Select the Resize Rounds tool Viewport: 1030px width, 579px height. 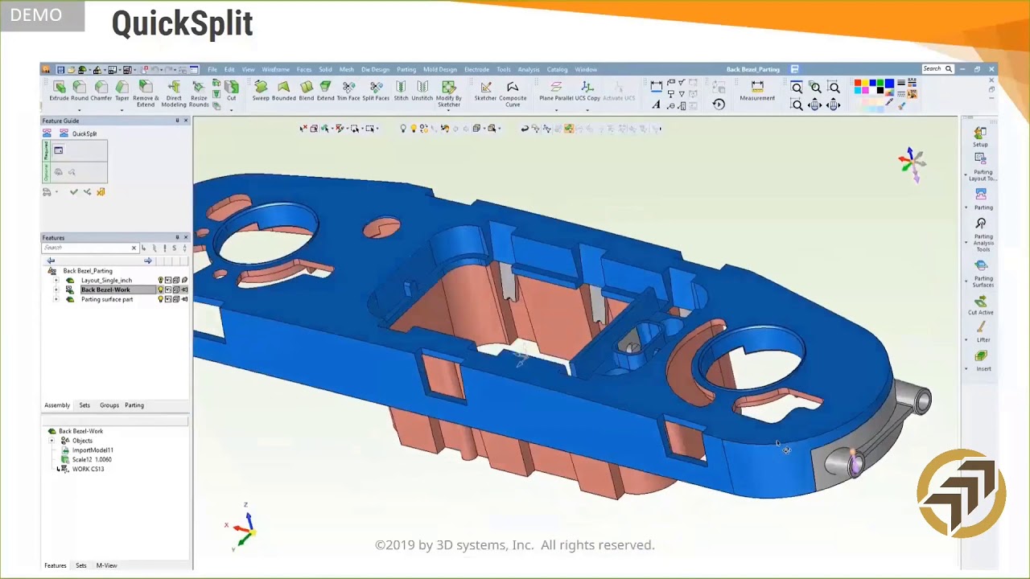[x=199, y=93]
